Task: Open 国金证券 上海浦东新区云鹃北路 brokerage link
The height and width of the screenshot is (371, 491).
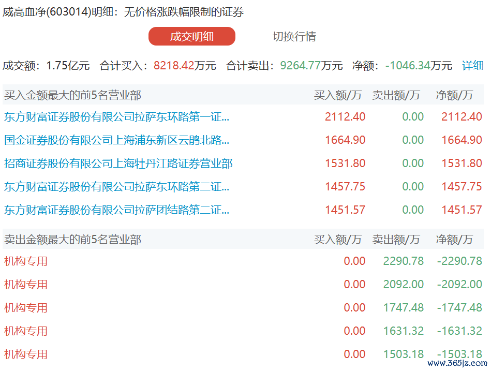Action: tap(116, 140)
